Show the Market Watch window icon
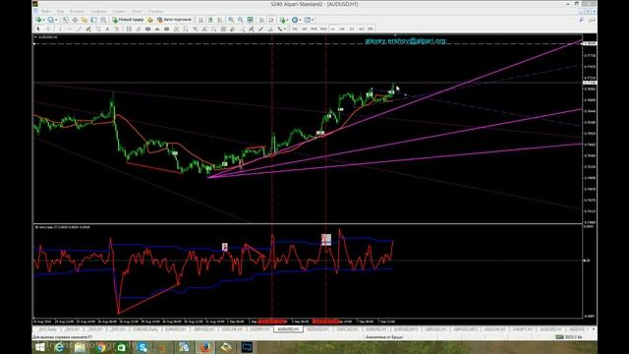 (x=66, y=20)
